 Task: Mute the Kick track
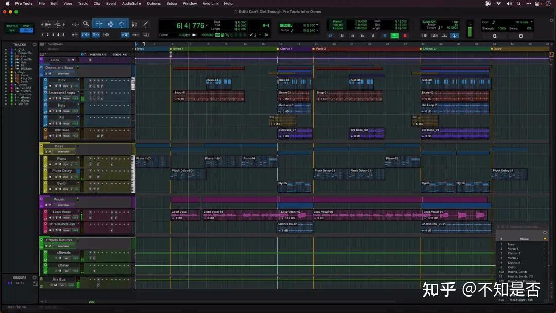[x=60, y=86]
